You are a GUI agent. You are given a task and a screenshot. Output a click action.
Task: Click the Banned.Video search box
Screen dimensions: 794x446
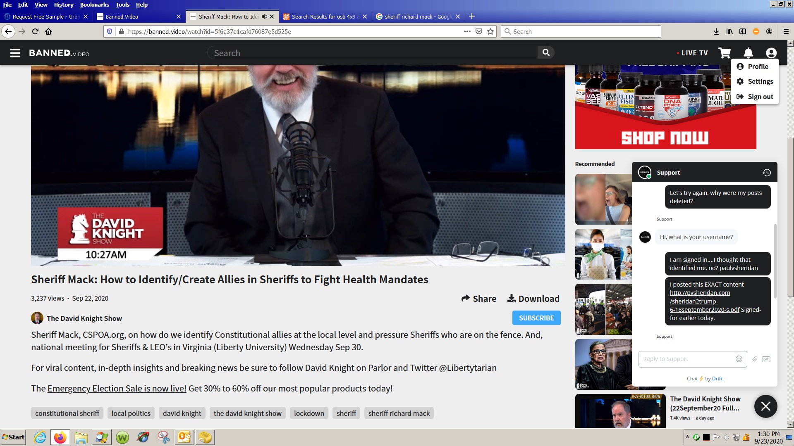pyautogui.click(x=372, y=53)
